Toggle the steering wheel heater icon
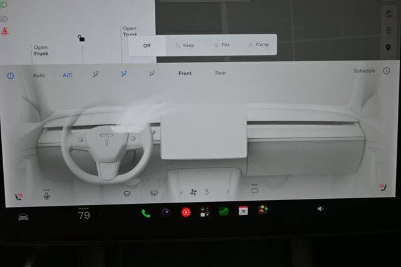Image resolution: width=401 pixels, height=267 pixels. click(47, 194)
